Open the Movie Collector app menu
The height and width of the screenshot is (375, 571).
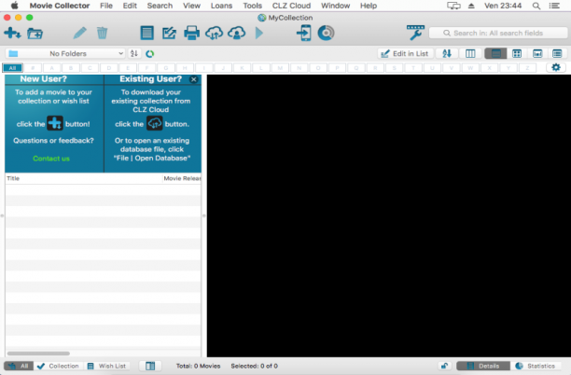coord(60,6)
